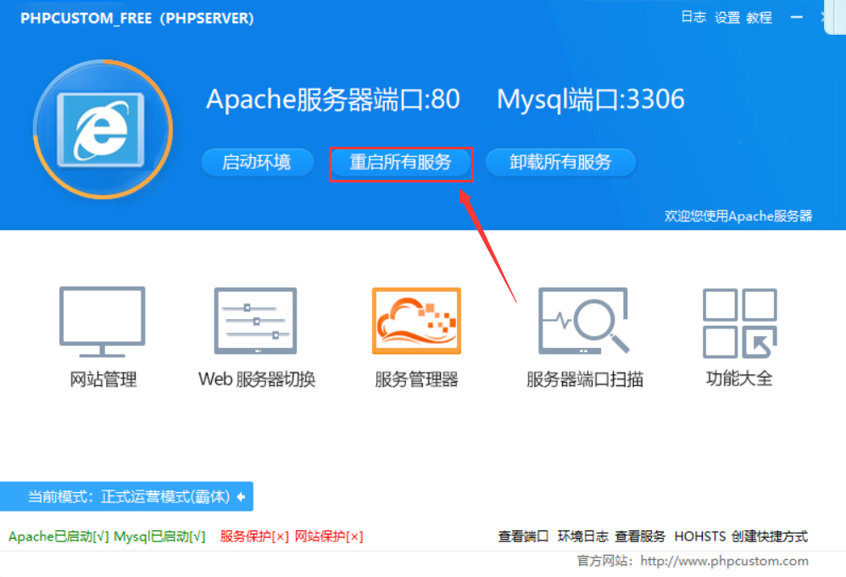Switch mode via 当前模式 bar
Screen dimensions: 846x577
[x=127, y=496]
